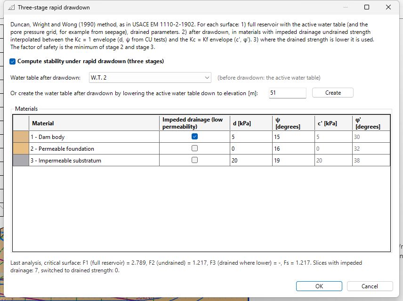The width and height of the screenshot is (403, 301).
Task: Confirm the dialog with OK
Action: 319,286
